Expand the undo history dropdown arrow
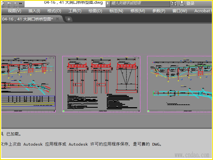Screen dimensions: 213x160 pyautogui.click(x=15, y=3)
